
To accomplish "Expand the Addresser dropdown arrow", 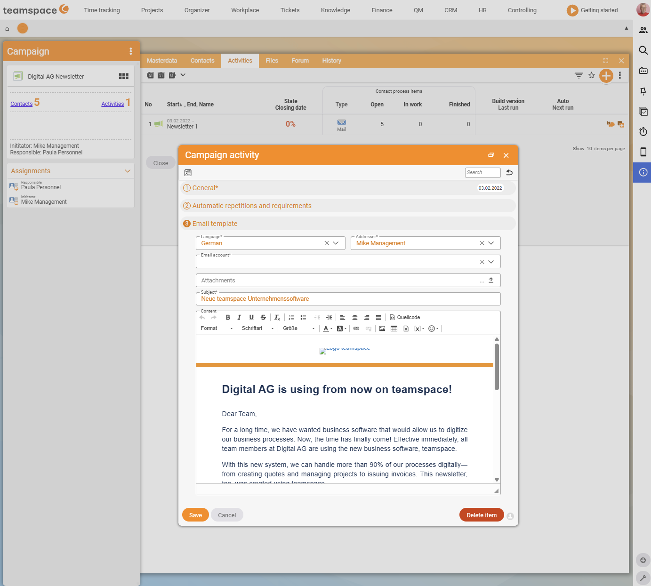I will click(491, 243).
